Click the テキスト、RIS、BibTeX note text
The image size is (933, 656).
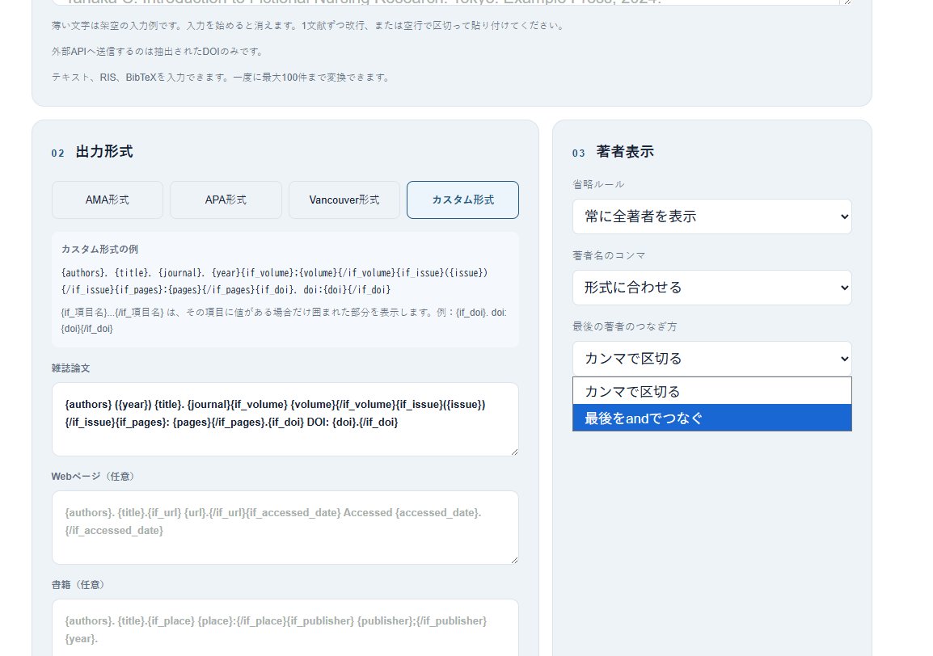tap(222, 78)
